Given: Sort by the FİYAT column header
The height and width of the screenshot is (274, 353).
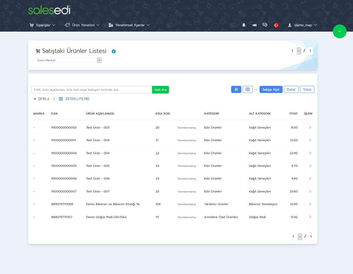Looking at the screenshot, I should click(x=293, y=114).
